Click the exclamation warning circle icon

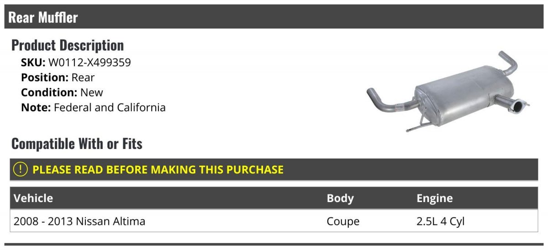click(21, 170)
